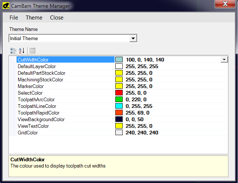238x183 pixels.
Task: Close the Theme Manager window with X
Action: (225, 4)
